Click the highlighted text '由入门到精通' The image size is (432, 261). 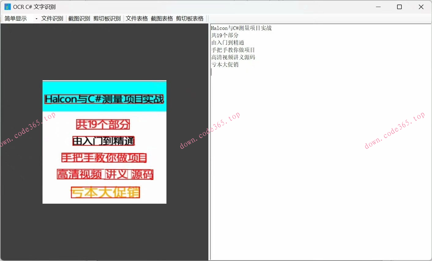[104, 141]
